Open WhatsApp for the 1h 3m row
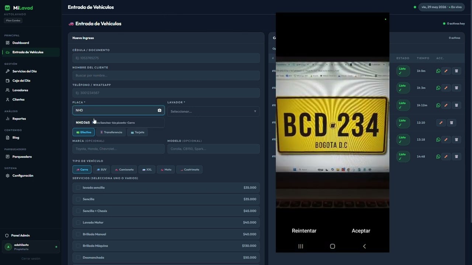 pos(438,88)
